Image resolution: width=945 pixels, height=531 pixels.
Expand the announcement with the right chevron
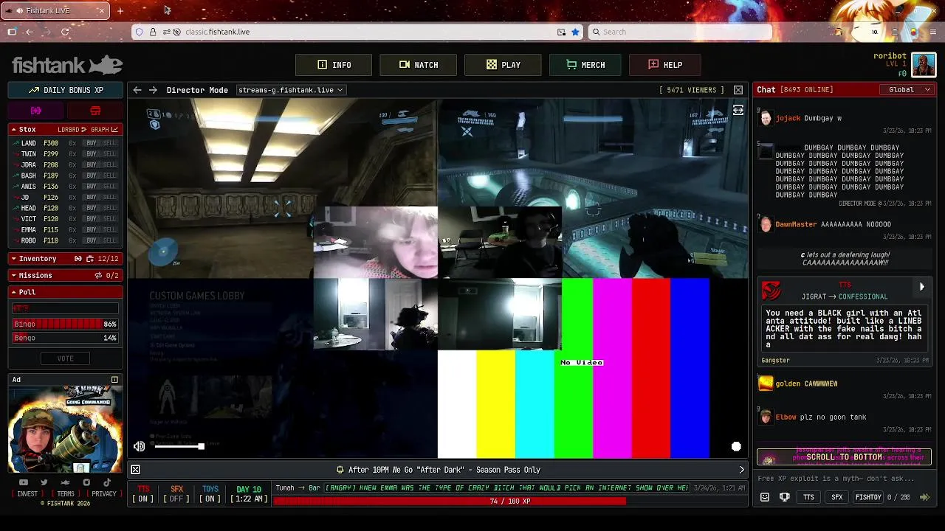pos(742,470)
